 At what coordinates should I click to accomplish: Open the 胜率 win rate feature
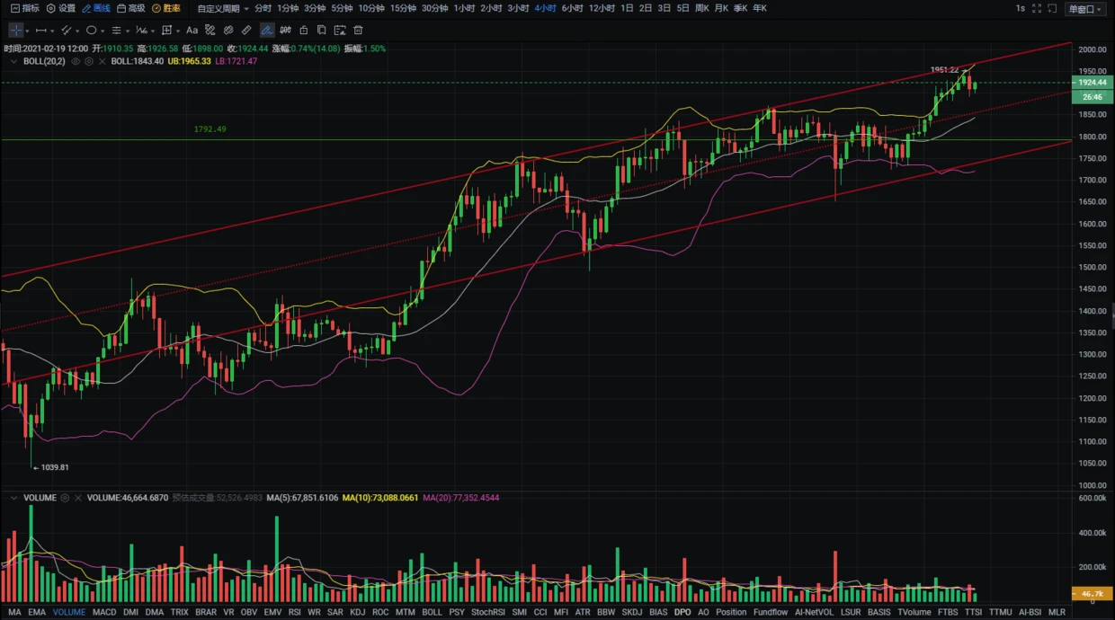166,8
